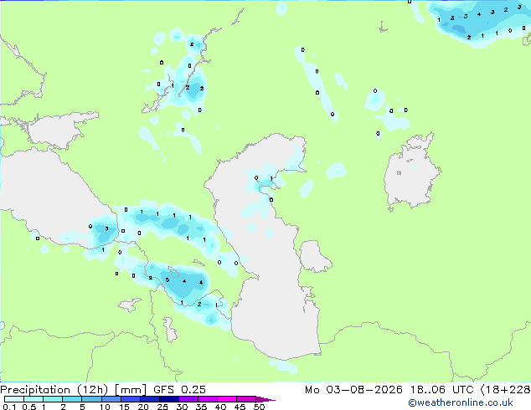Open the weatheronline.co.uk copyright link
This screenshot has width=531, height=410.
pos(460,402)
